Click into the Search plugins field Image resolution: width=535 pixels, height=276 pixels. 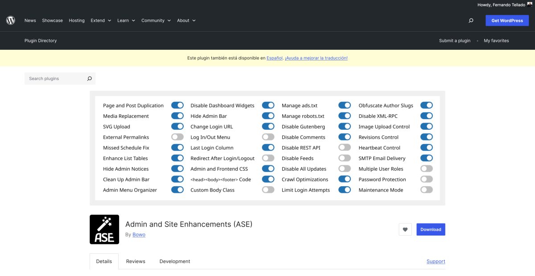(53, 78)
